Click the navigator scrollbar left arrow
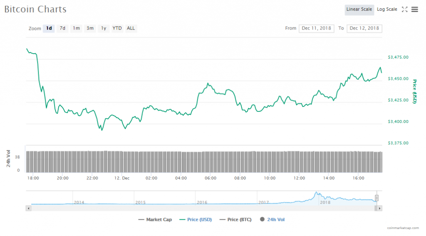 [x=28, y=207]
